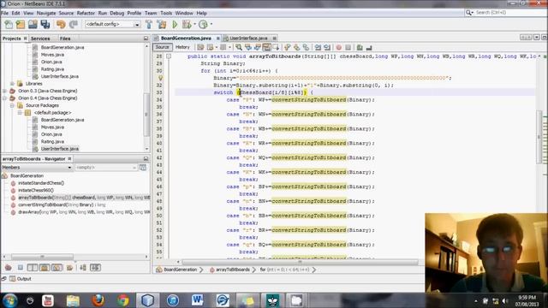Click the lightbulb hint on line 31
This screenshot has width=548, height=308.
[160, 78]
